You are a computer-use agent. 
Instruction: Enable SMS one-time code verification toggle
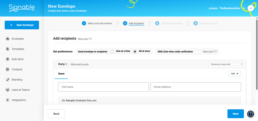coord(198,52)
